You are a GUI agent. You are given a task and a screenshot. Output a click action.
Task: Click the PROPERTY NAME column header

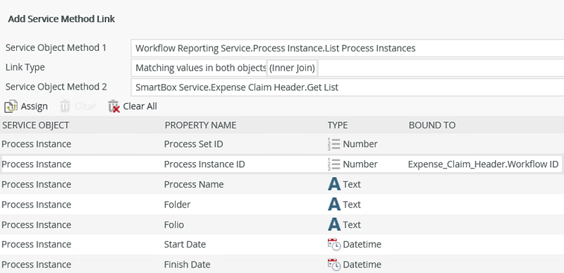(x=200, y=125)
